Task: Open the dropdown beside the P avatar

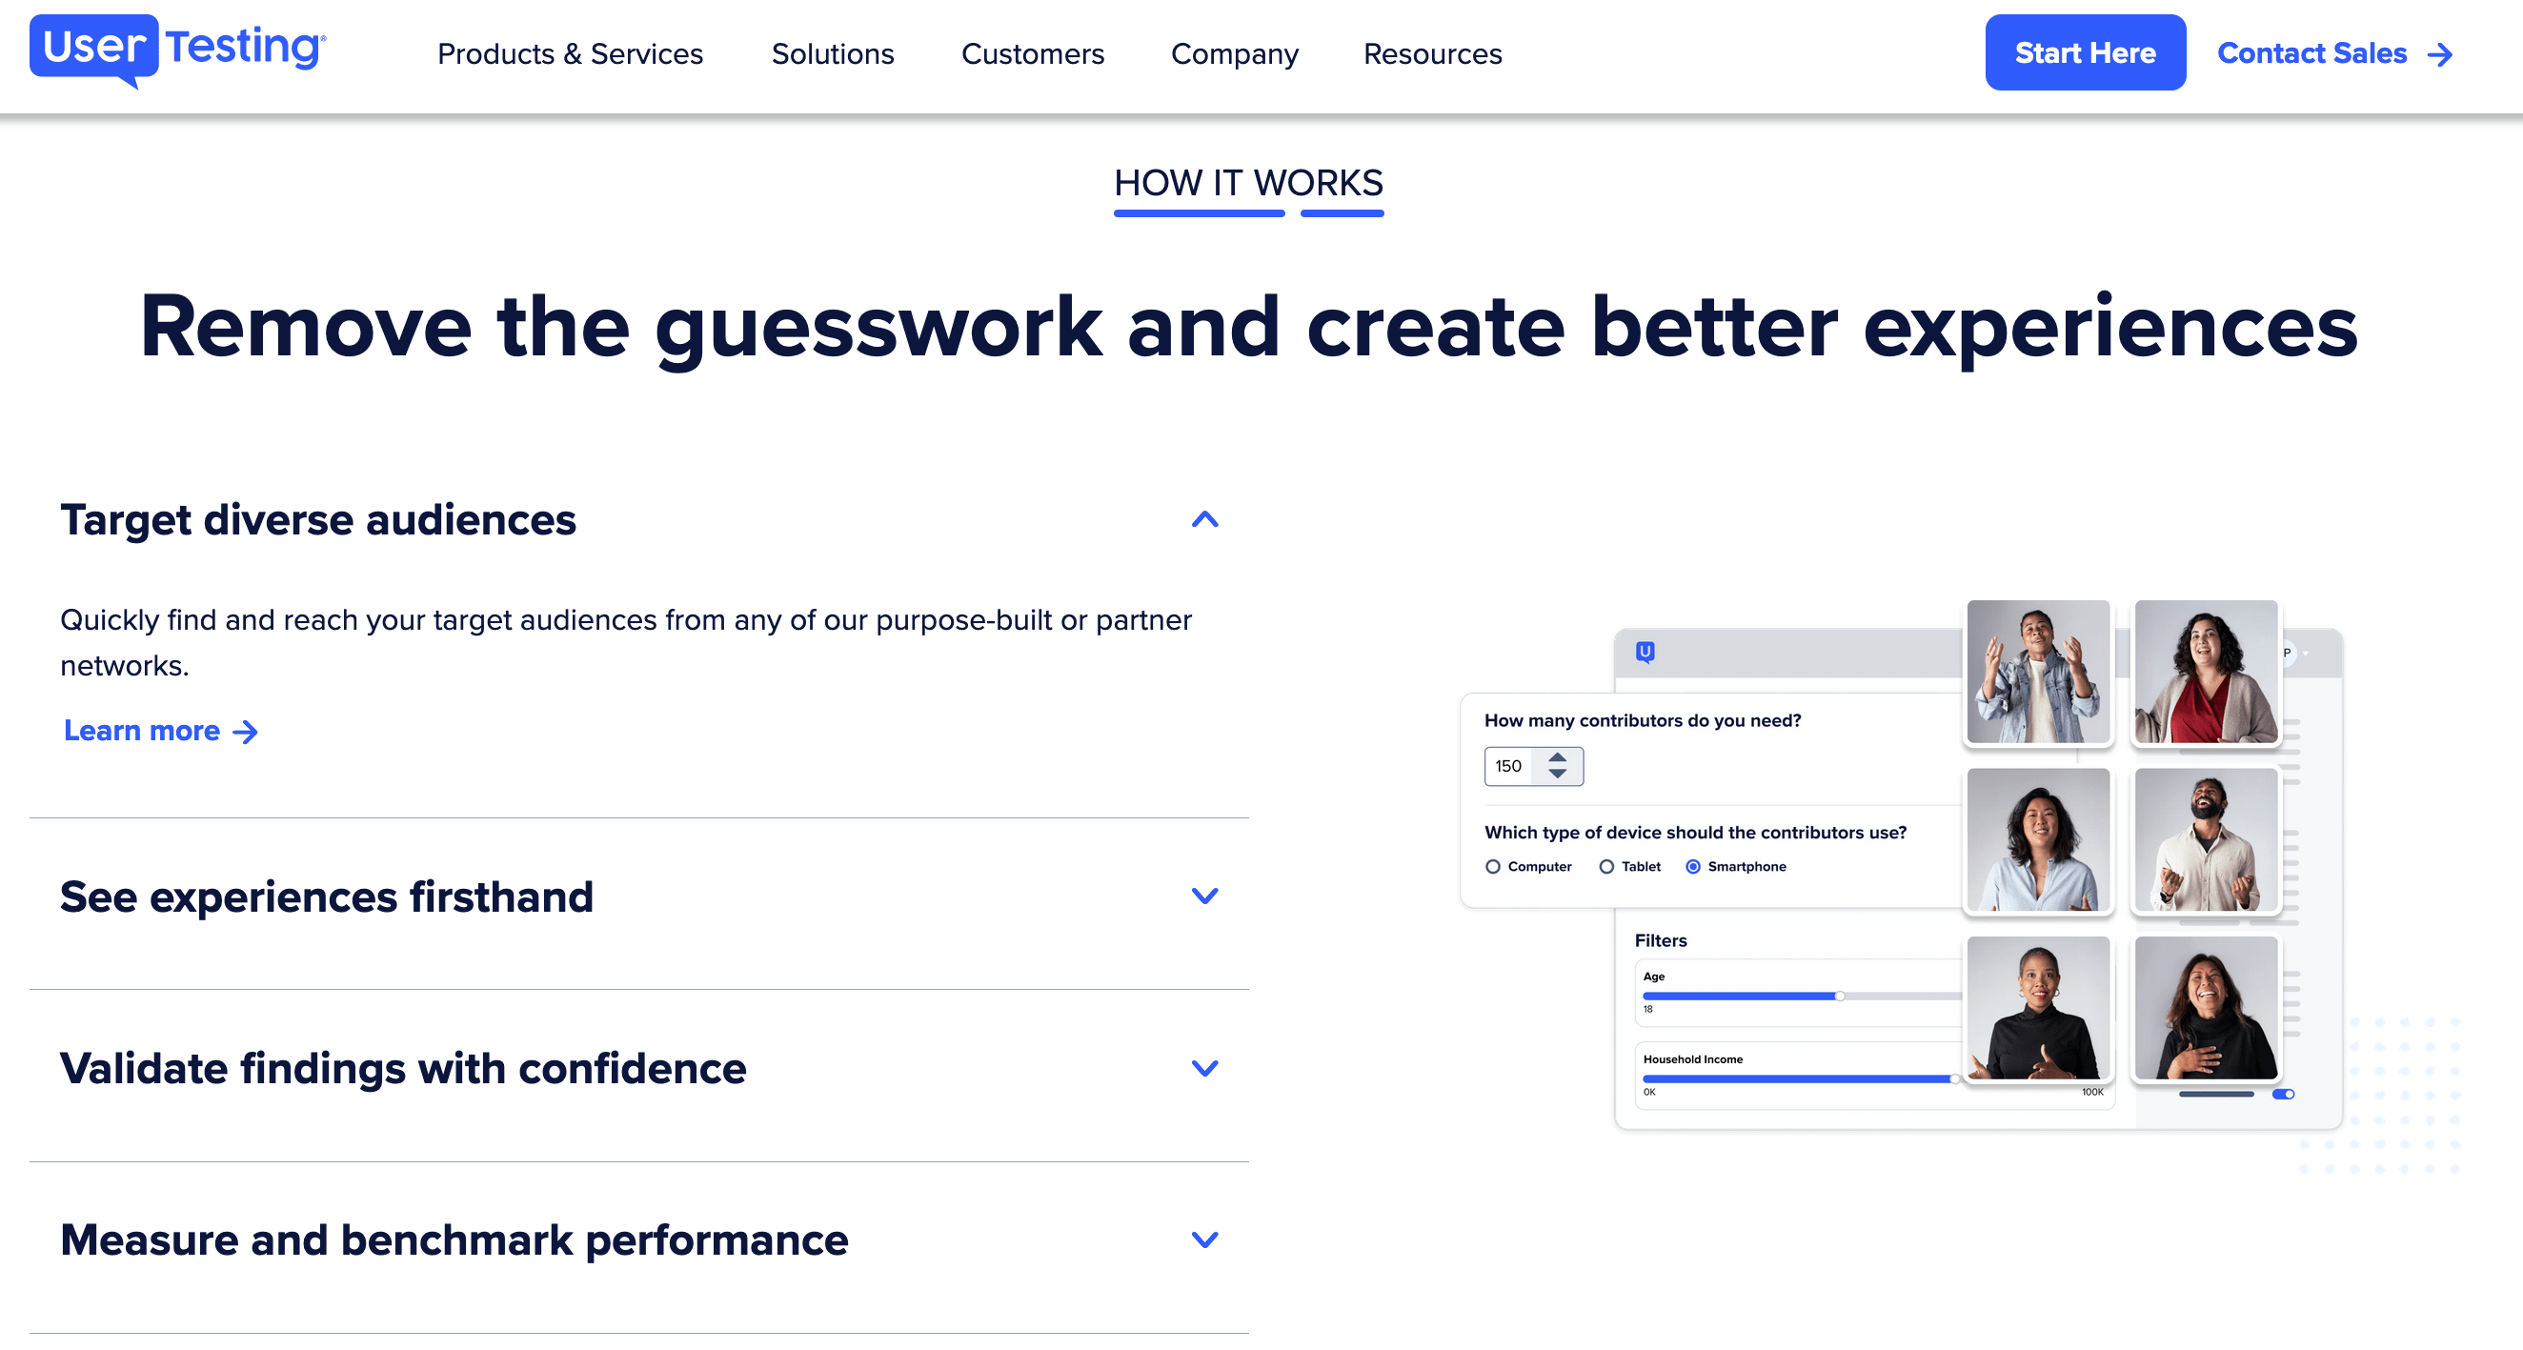Action: [2308, 654]
